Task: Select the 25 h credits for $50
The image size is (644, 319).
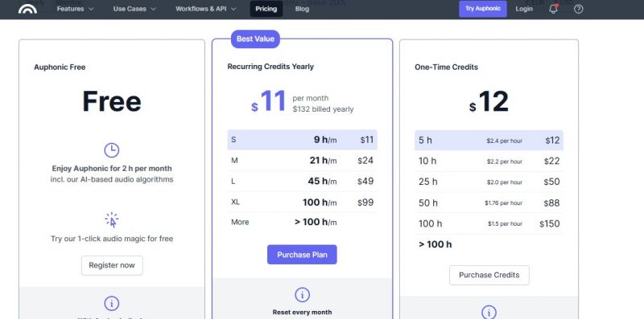Action: pyautogui.click(x=489, y=182)
